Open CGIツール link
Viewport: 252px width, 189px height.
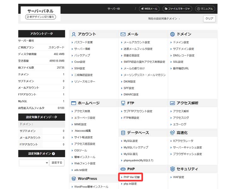click(x=81, y=151)
